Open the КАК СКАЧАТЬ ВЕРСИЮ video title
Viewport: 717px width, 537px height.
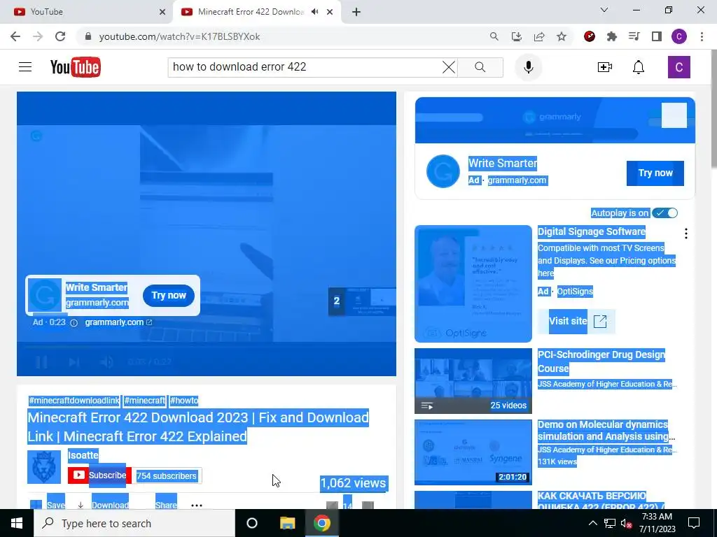(601, 501)
